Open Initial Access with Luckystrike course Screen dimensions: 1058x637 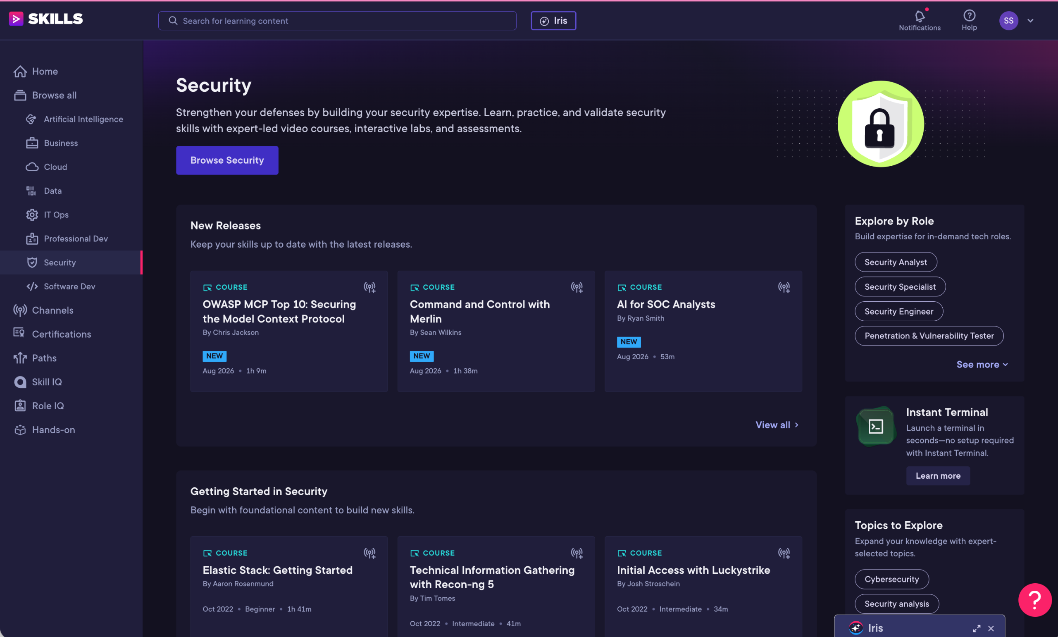[x=693, y=570]
